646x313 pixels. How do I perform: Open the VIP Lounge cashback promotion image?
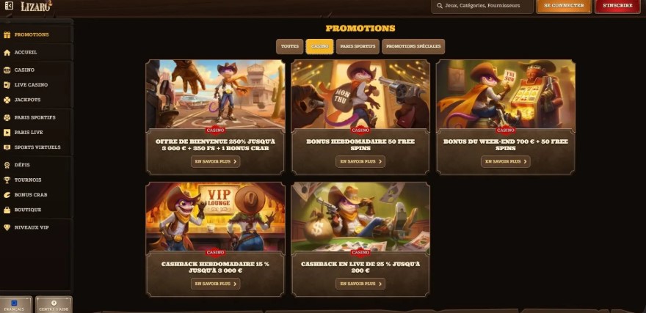click(216, 217)
